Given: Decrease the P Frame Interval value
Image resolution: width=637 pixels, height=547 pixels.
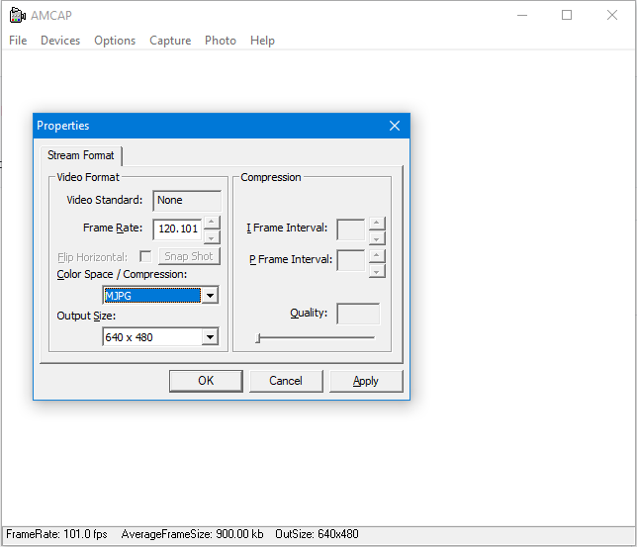Looking at the screenshot, I should (377, 271).
